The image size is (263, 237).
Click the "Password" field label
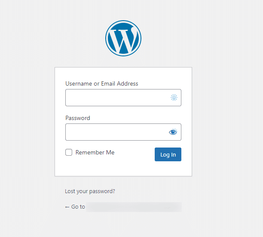click(78, 118)
